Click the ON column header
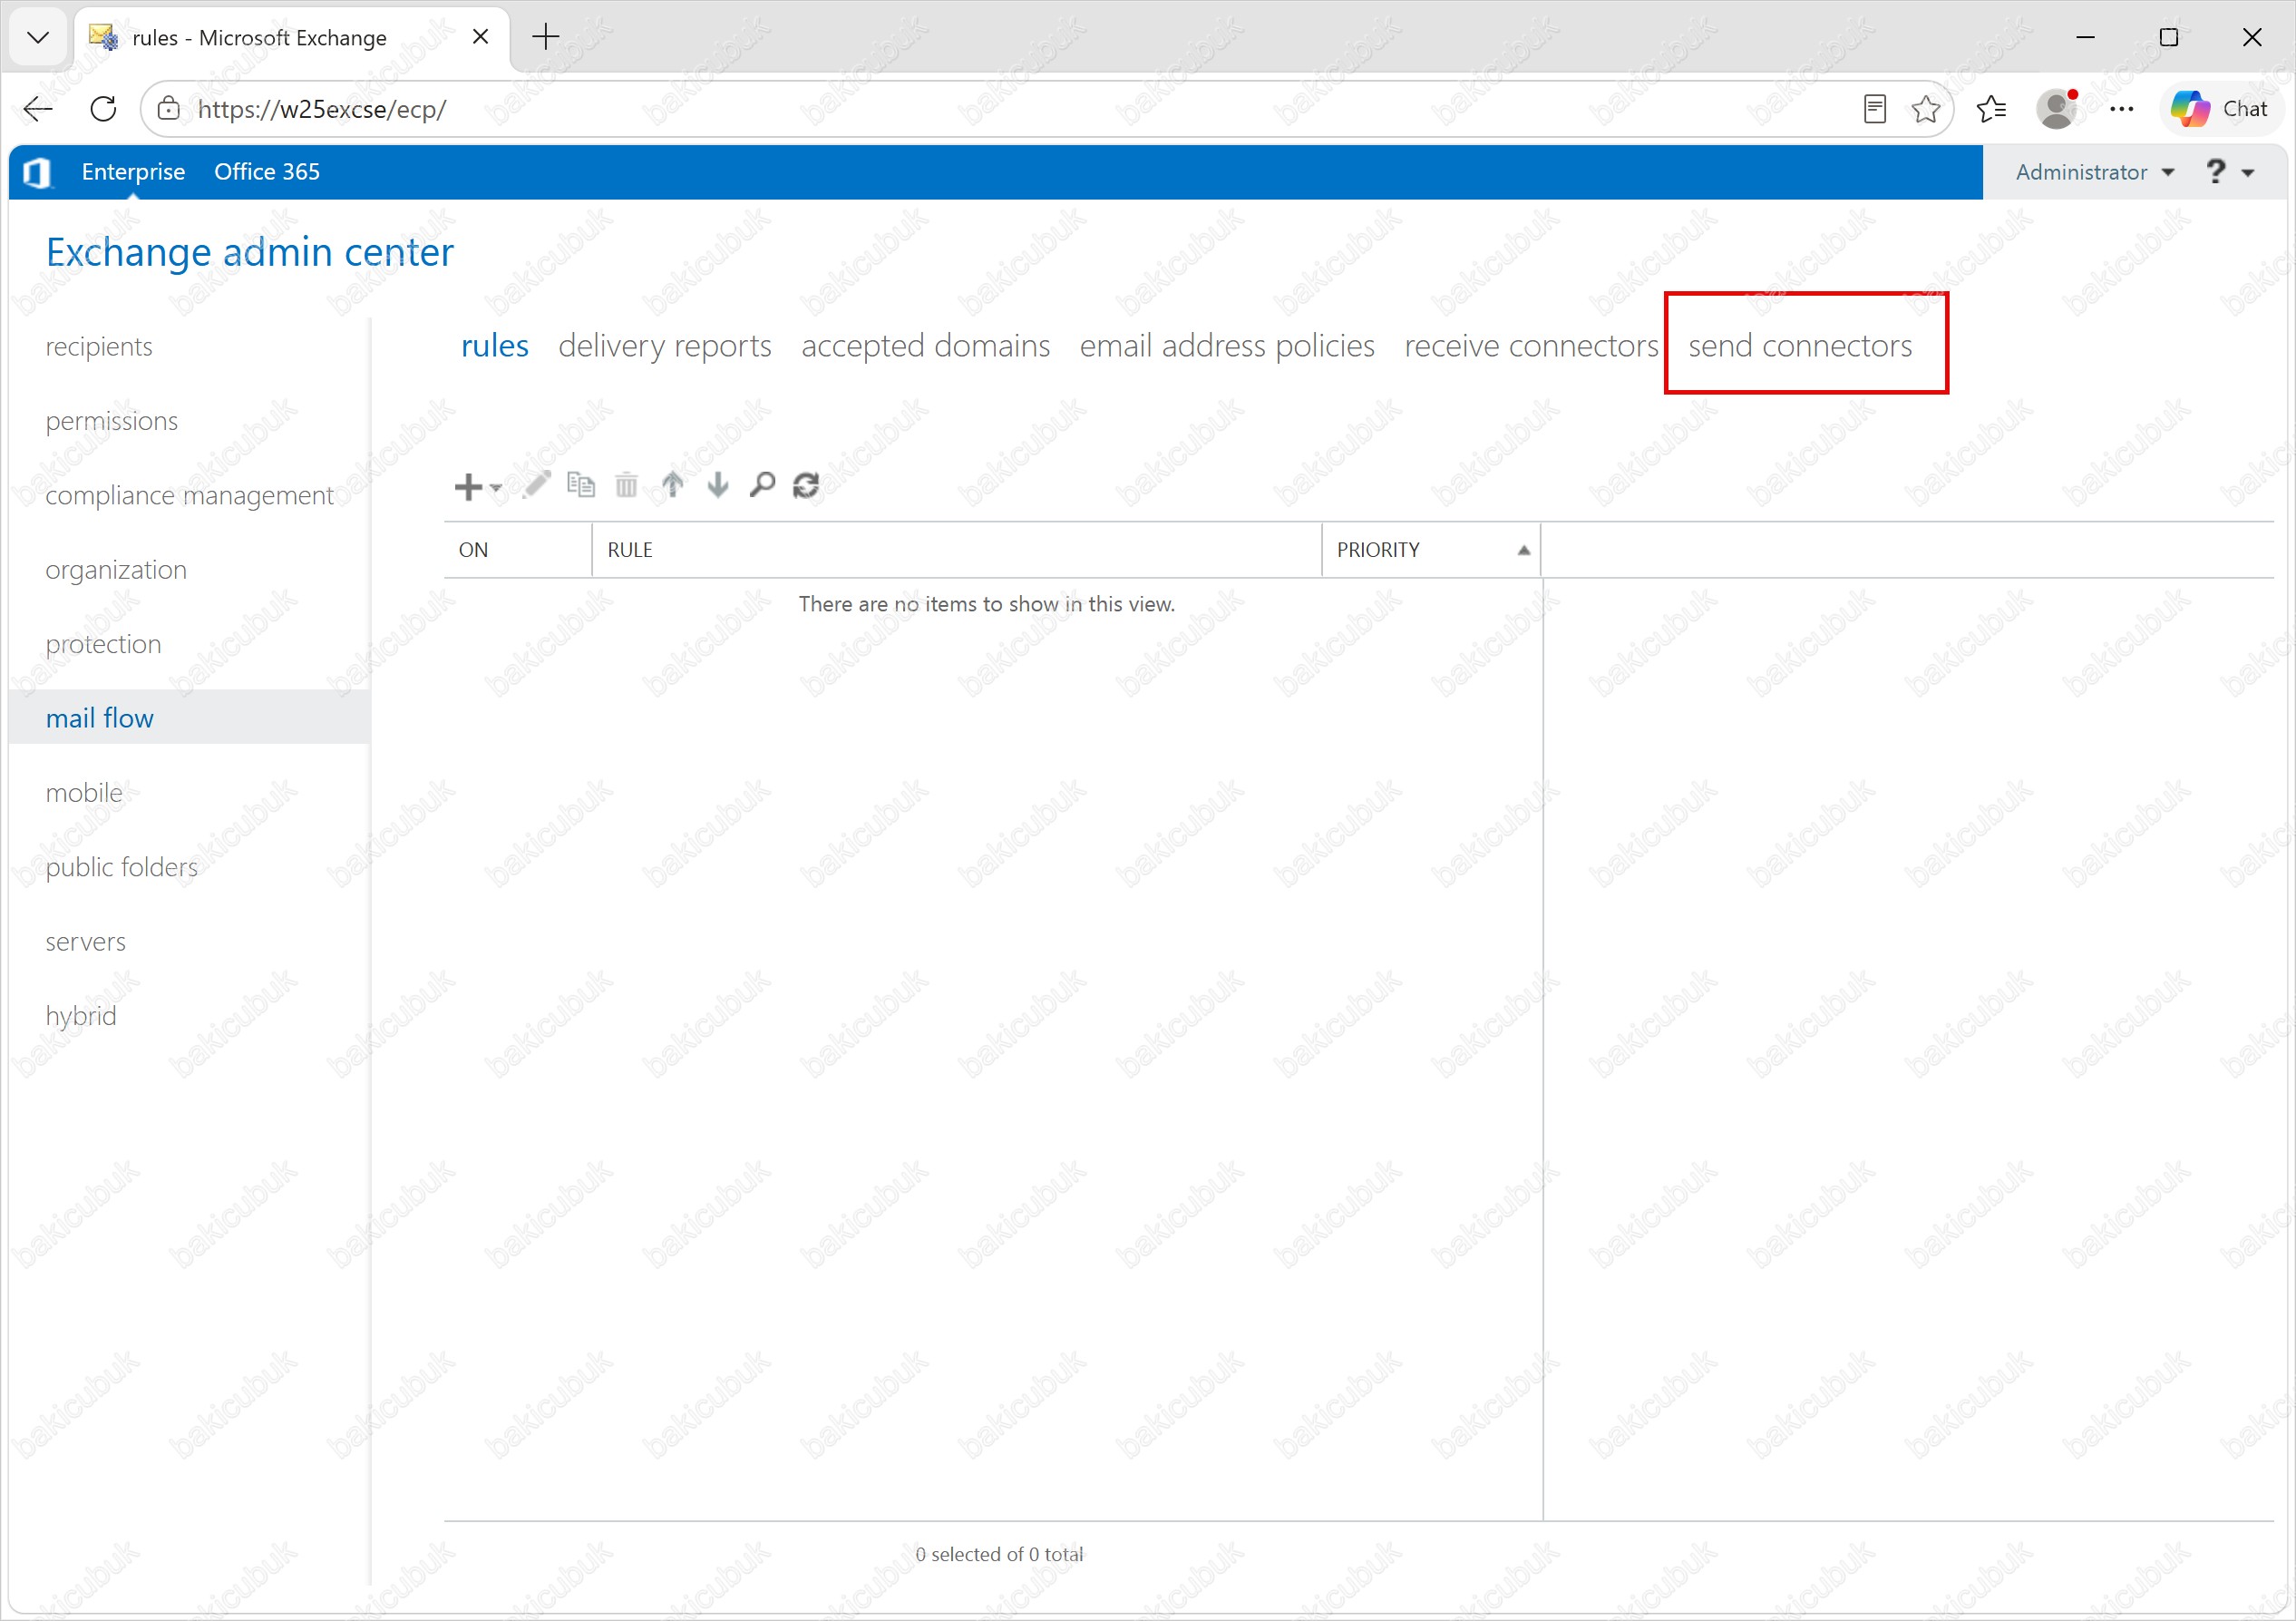This screenshot has height=1621, width=2296. [518, 551]
